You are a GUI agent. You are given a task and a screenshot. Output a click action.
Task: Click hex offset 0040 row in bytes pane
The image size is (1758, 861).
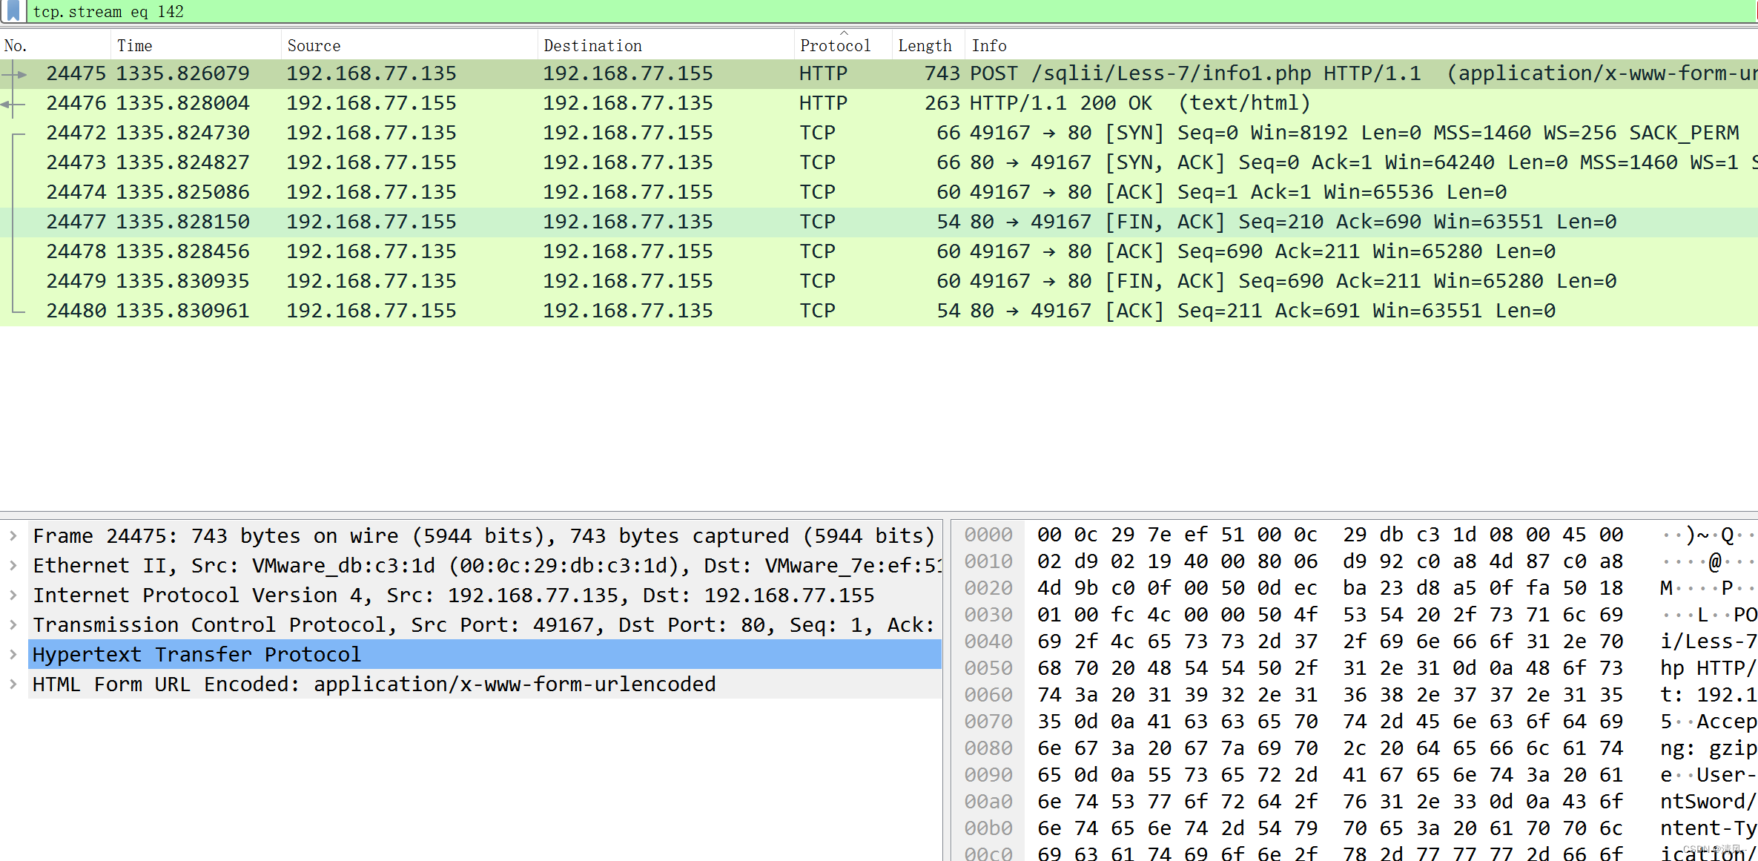[x=988, y=641]
